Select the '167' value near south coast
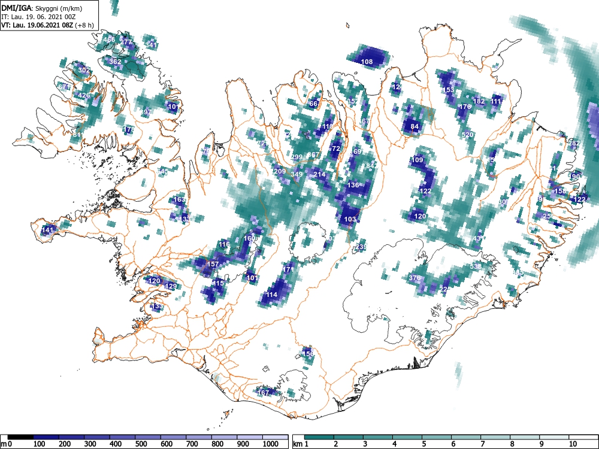This screenshot has height=449, width=599. click(263, 393)
